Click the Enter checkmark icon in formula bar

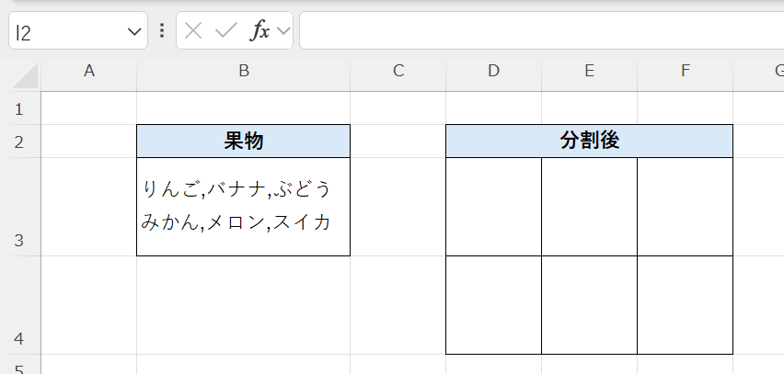225,31
